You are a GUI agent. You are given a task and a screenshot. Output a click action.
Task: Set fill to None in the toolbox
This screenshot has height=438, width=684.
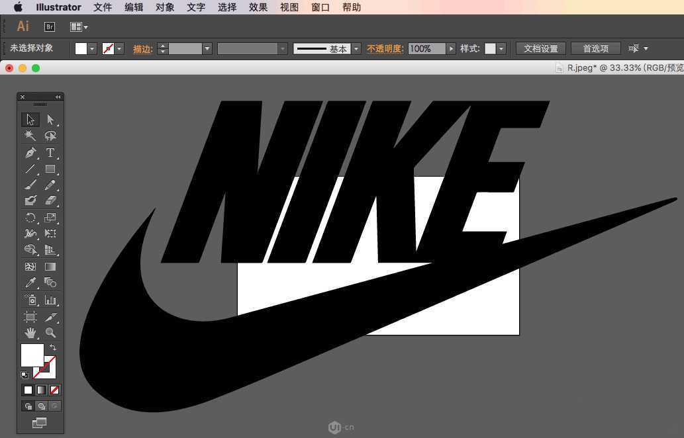point(54,390)
